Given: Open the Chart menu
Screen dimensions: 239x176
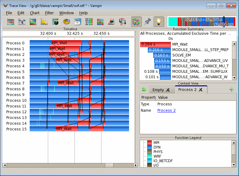Looking at the screenshot, I should (35, 13).
